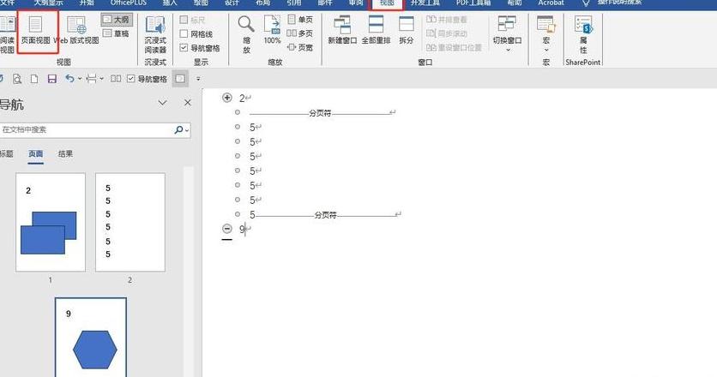Open search options dropdown arrow in navigation pane
717x377 pixels.
coord(187,131)
